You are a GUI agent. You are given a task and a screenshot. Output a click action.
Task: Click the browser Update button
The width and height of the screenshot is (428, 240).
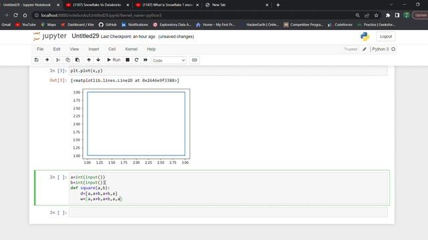coord(421,15)
